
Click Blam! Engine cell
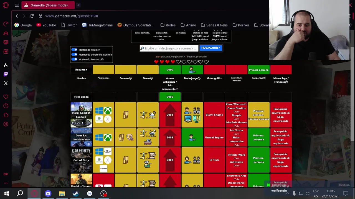coord(214,115)
